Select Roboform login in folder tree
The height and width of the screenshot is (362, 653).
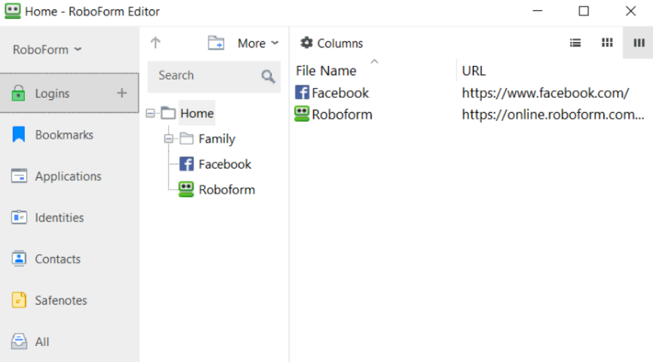(x=227, y=190)
